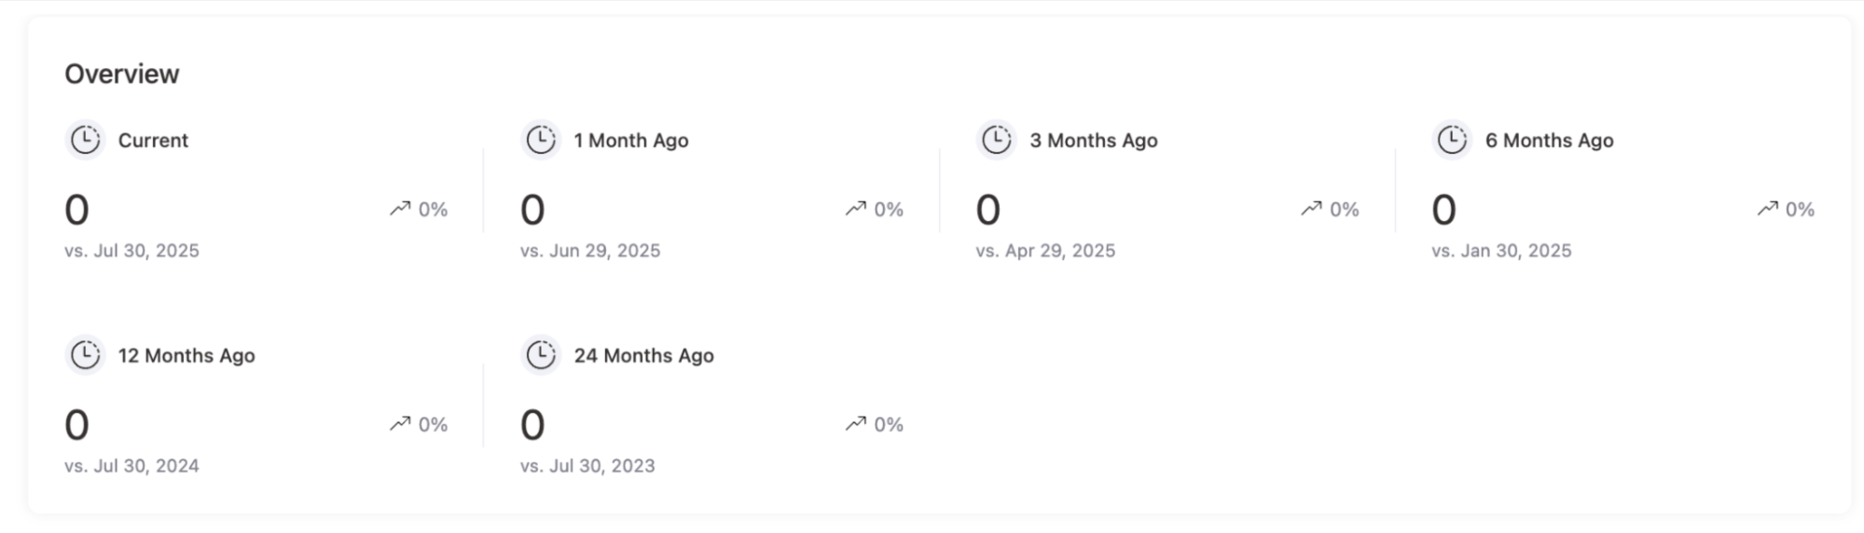Click the clock icon beside 12 Months Ago
1864x533 pixels.
point(85,356)
